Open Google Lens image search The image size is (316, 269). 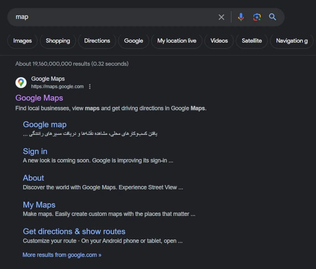[x=257, y=17]
